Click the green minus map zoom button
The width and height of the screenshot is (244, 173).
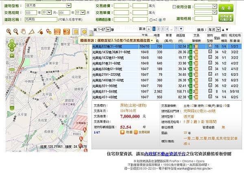click(12, 108)
